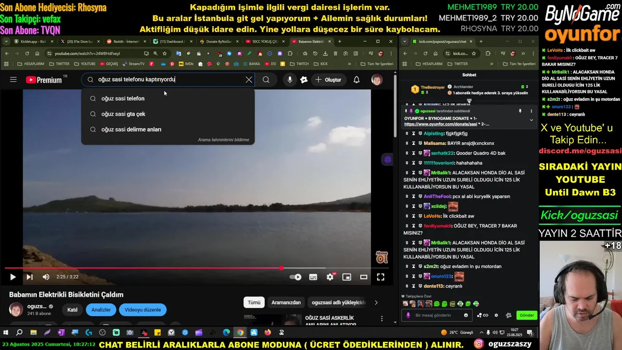Click the green Gönder send button
The width and height of the screenshot is (622, 350).
click(527, 315)
